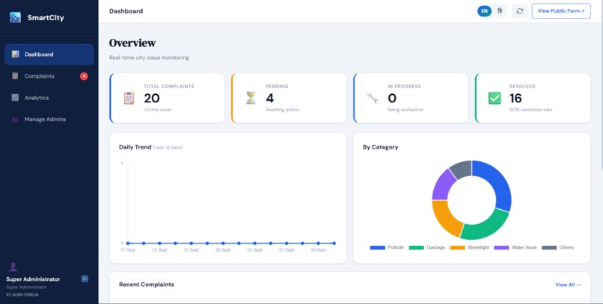The image size is (603, 304).
Task: Click the Recent Complaints heading
Action: pyautogui.click(x=147, y=285)
